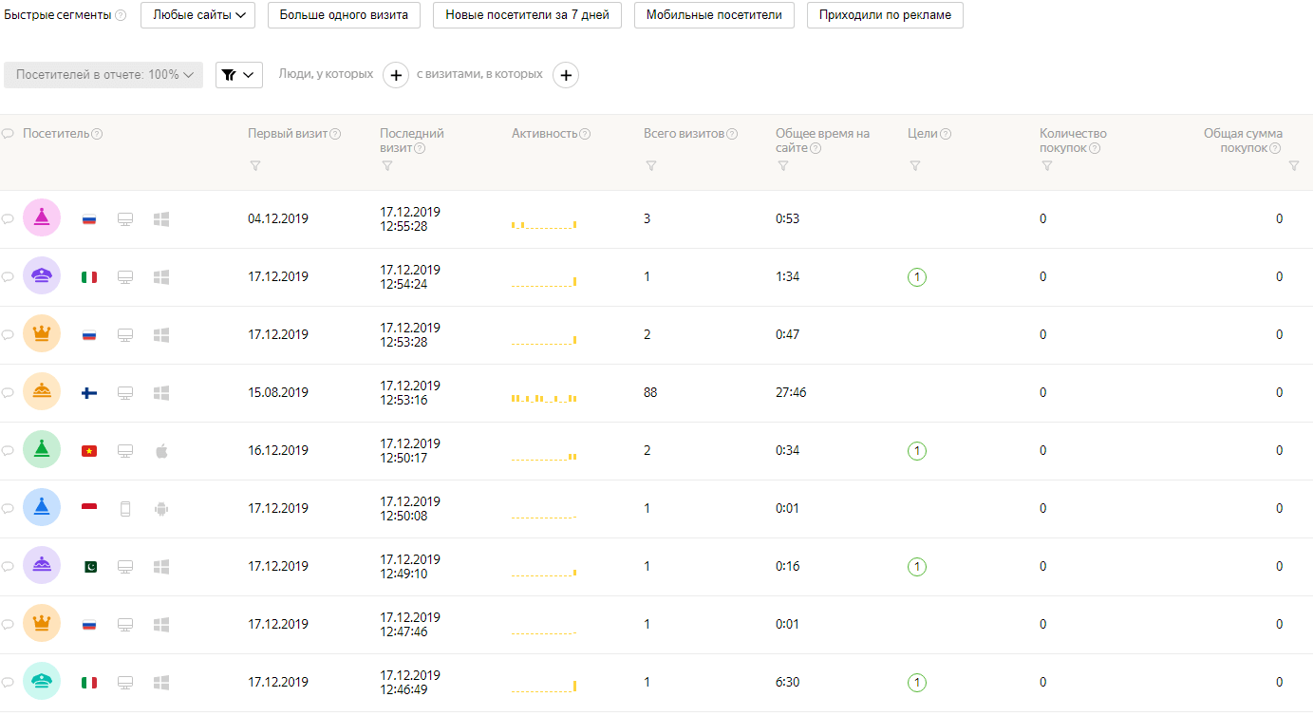The height and width of the screenshot is (716, 1313).
Task: Click Apple OS icon in 12:50:17 row
Action: click(x=161, y=450)
